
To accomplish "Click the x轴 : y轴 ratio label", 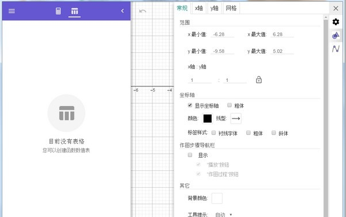I will tap(197, 67).
